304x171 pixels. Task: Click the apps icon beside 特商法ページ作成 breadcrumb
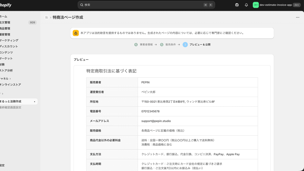pyautogui.click(x=46, y=17)
